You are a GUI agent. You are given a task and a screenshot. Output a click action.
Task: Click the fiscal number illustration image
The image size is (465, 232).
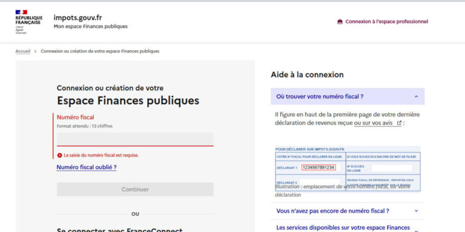348,169
